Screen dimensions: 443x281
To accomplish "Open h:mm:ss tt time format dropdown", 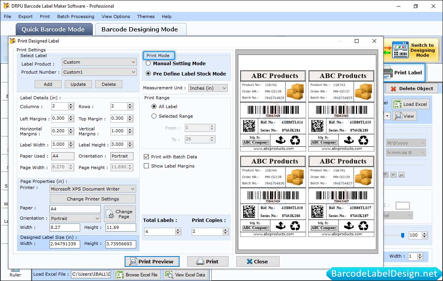I will (x=406, y=153).
